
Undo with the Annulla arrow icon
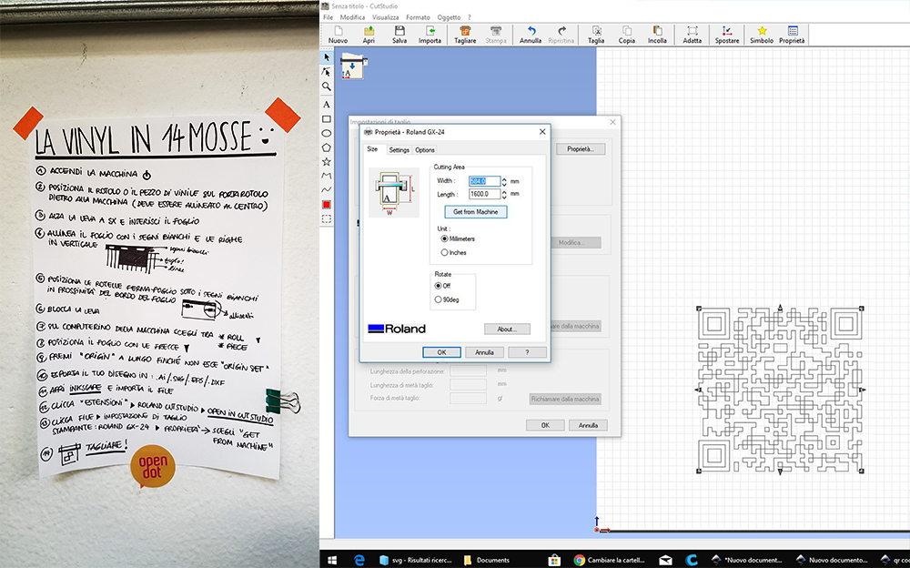(531, 35)
